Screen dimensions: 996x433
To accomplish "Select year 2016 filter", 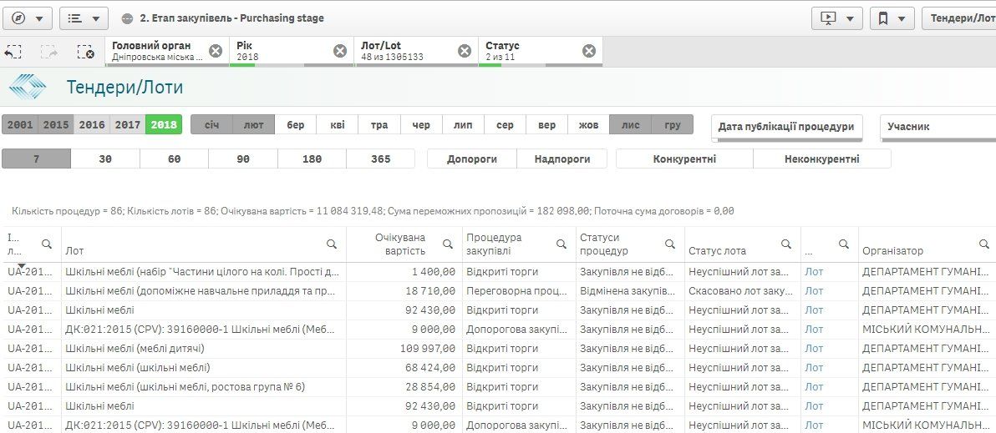I will click(x=92, y=125).
